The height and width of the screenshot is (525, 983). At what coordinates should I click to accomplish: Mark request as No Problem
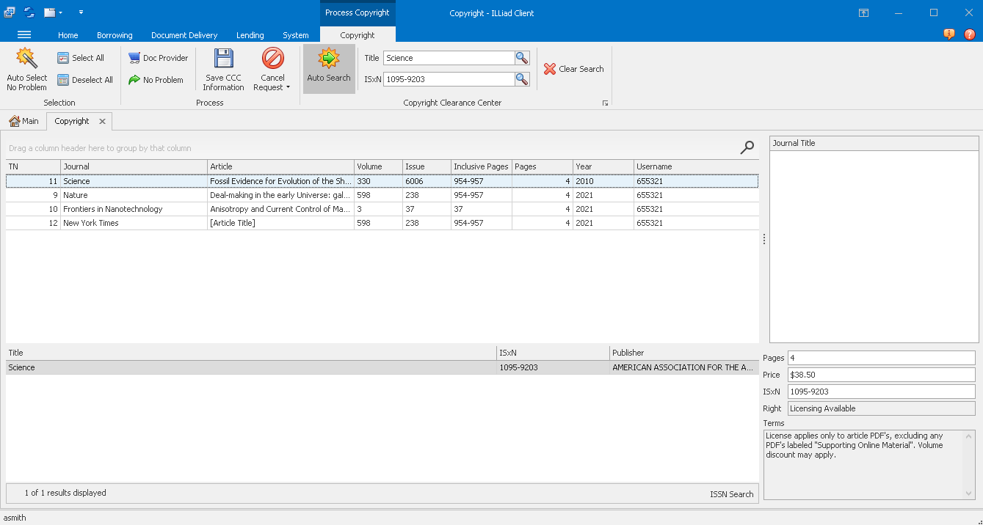click(x=156, y=80)
